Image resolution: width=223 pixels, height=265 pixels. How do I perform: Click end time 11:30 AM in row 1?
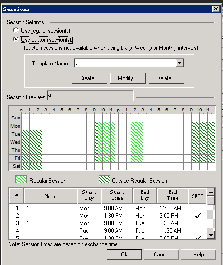170,208
